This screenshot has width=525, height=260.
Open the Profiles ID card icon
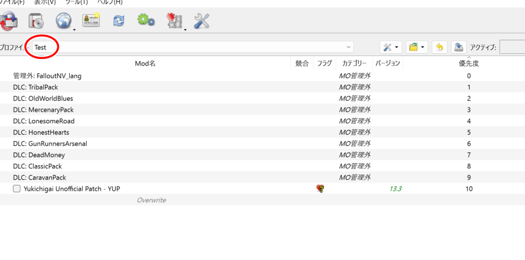[91, 20]
